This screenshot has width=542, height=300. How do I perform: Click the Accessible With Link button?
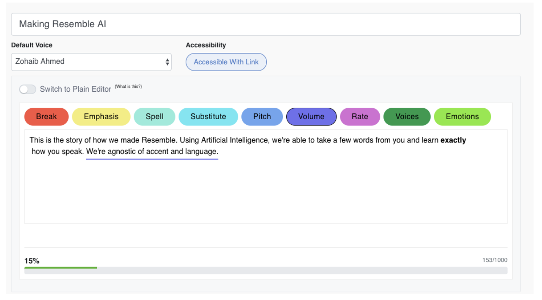[226, 62]
